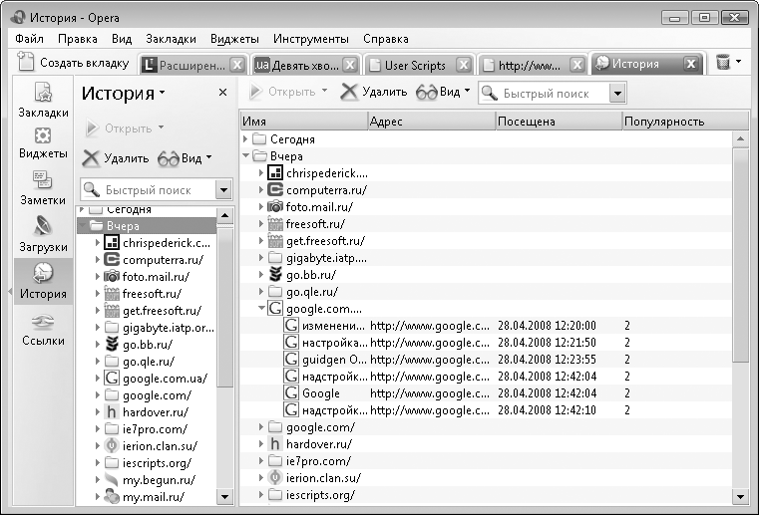Open the Файл menu
Image resolution: width=759 pixels, height=515 pixels.
coord(29,39)
